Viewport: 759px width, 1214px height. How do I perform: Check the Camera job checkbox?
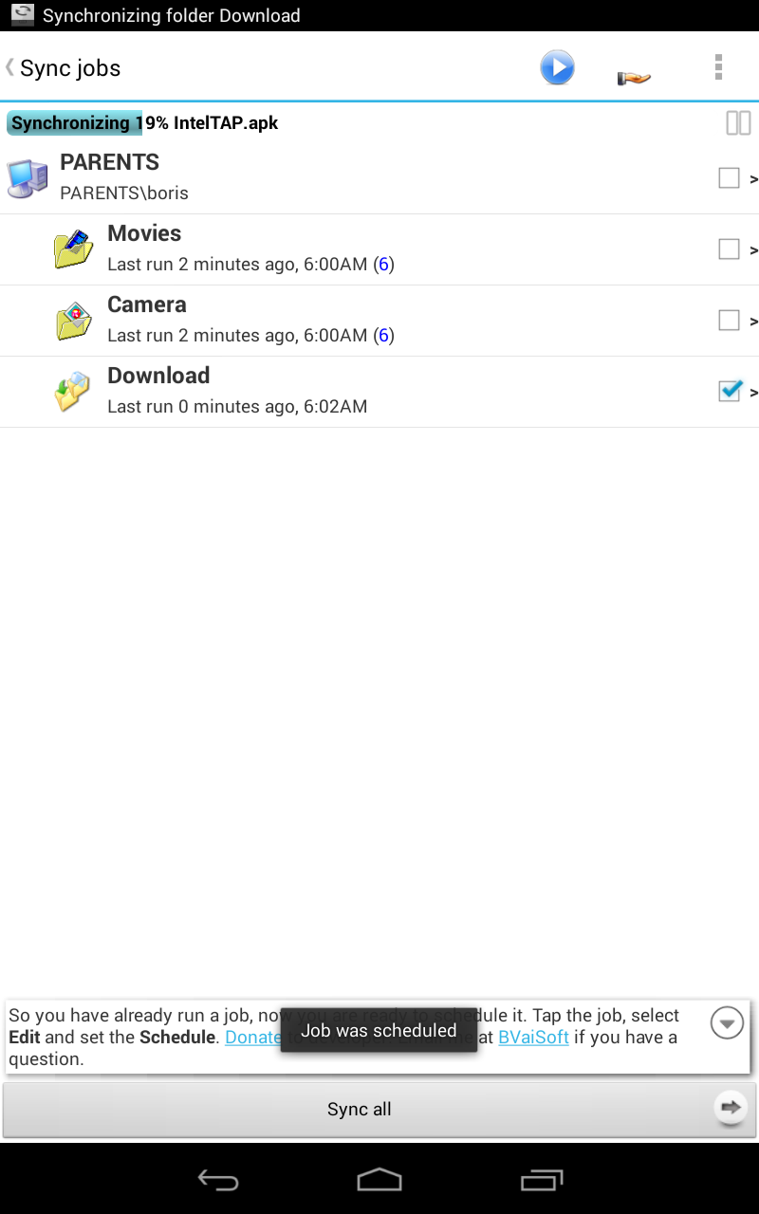(729, 320)
